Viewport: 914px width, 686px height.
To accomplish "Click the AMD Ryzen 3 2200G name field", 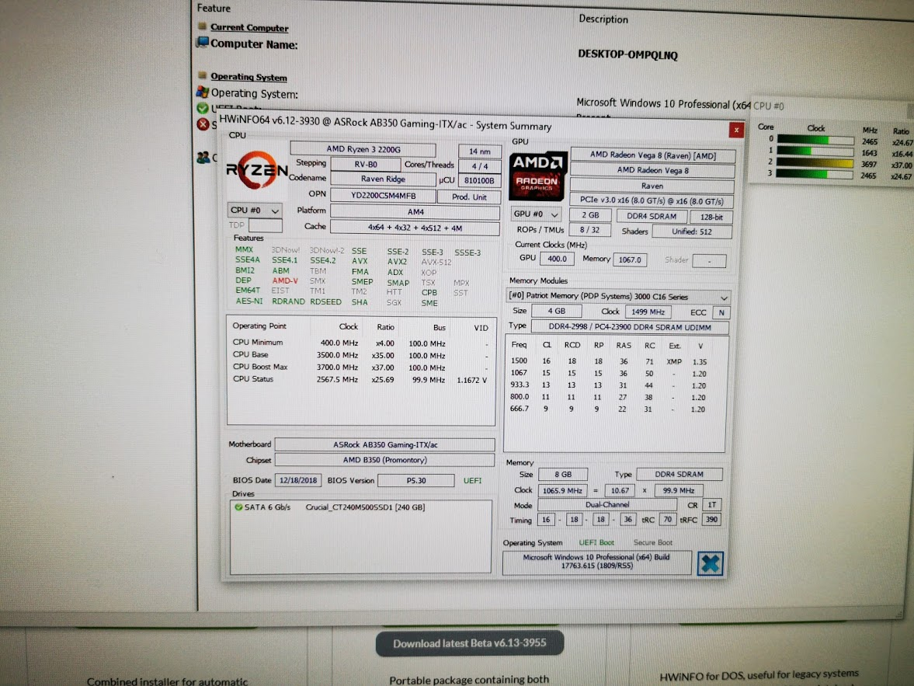I will tap(363, 149).
